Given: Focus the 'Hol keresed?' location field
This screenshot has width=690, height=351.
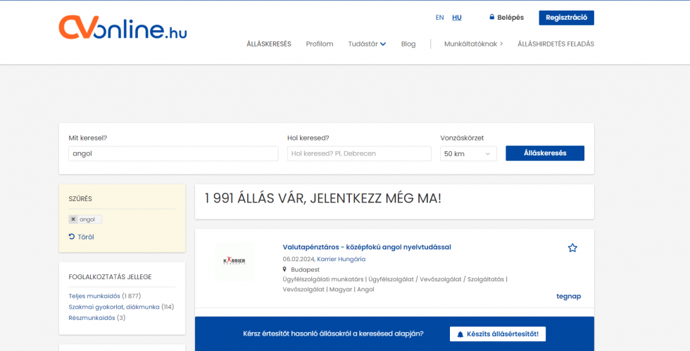Looking at the screenshot, I should pyautogui.click(x=359, y=153).
